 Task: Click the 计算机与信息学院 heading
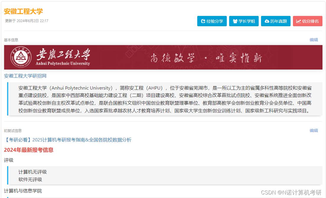[23, 191]
